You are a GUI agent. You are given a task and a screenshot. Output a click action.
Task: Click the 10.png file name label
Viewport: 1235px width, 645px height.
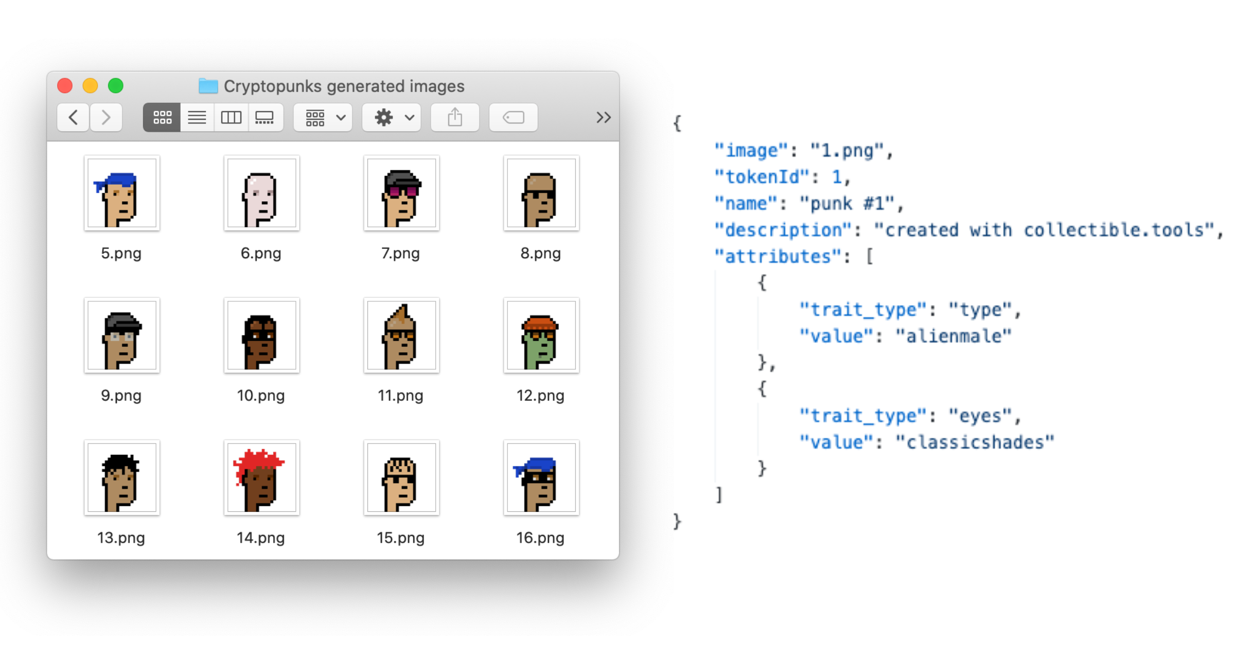[x=260, y=396]
